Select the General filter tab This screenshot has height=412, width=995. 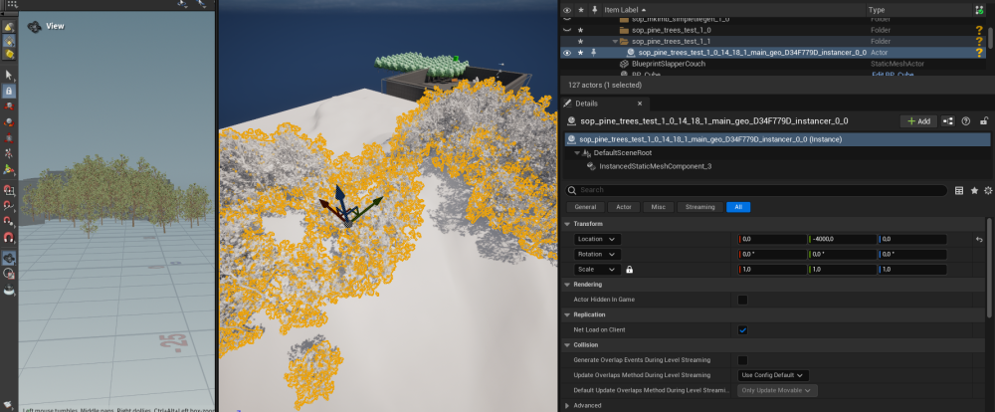[x=586, y=207]
